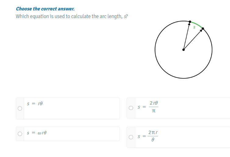Click the 2πr over θ answer card
This screenshot has width=230, height=157.
(x=178, y=137)
